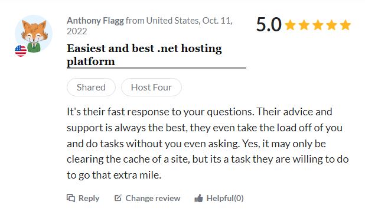Click the fox avatar picture
The height and width of the screenshot is (217, 365).
point(34,34)
